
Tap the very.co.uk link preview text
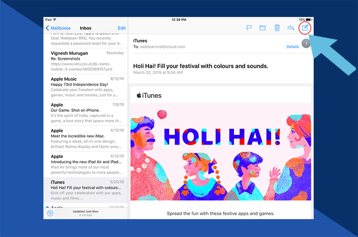pos(81,67)
